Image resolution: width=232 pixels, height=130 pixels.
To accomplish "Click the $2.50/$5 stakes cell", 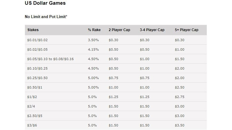I will point(35,116).
